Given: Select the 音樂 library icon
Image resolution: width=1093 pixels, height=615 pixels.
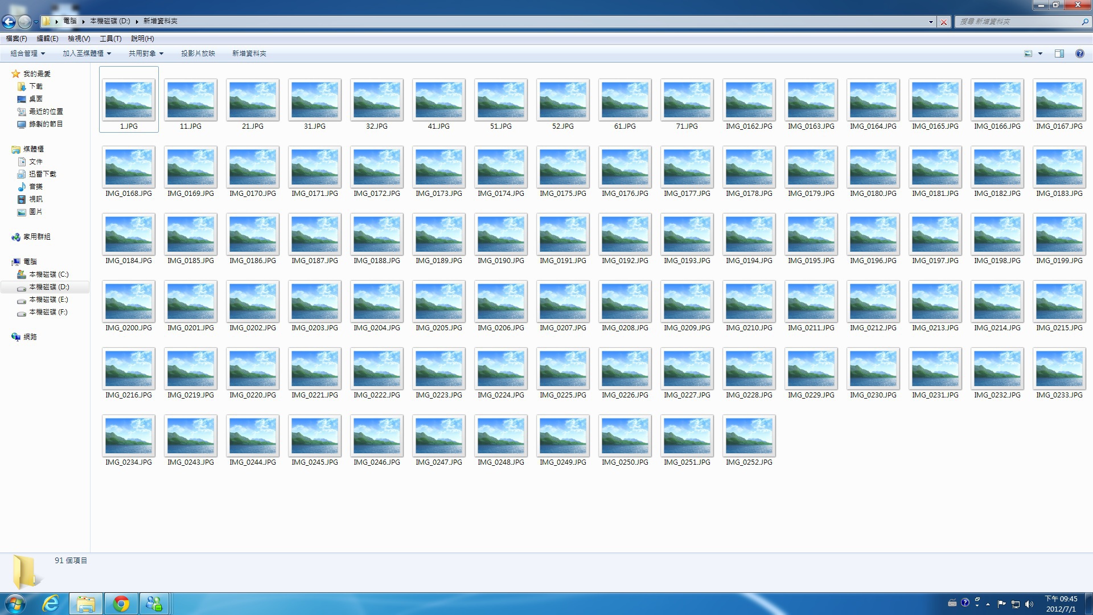Looking at the screenshot, I should (x=22, y=187).
